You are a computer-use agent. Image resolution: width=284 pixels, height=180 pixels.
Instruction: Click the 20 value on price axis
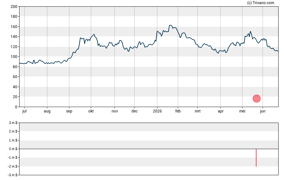(x=15, y=97)
